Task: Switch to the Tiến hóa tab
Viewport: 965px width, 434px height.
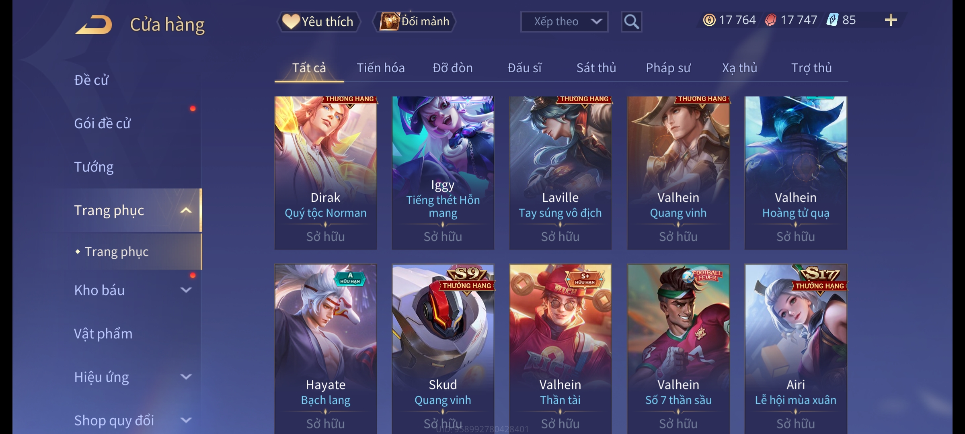Action: coord(380,68)
